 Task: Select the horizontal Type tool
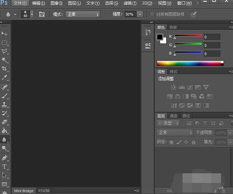4,167
